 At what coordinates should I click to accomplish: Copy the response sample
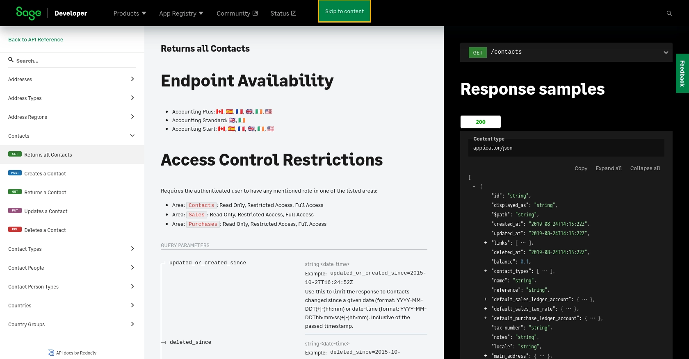(581, 168)
